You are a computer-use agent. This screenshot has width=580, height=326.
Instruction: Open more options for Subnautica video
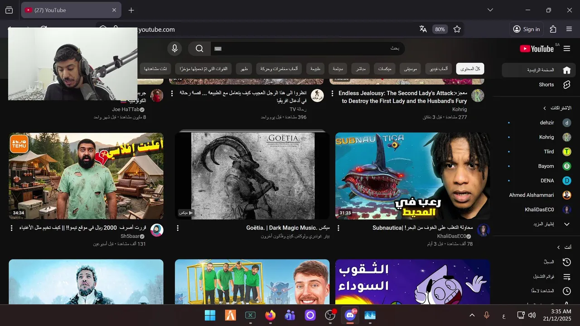point(338,228)
